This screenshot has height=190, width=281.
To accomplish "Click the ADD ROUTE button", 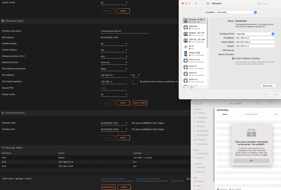I will [x=108, y=187].
